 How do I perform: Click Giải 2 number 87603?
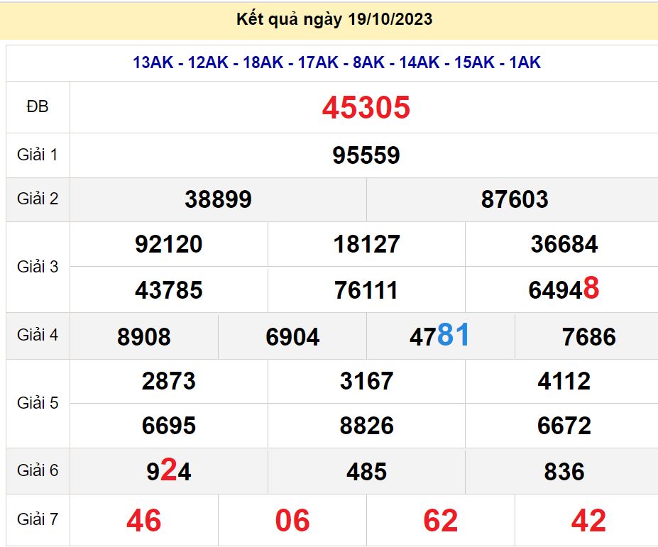(x=514, y=199)
